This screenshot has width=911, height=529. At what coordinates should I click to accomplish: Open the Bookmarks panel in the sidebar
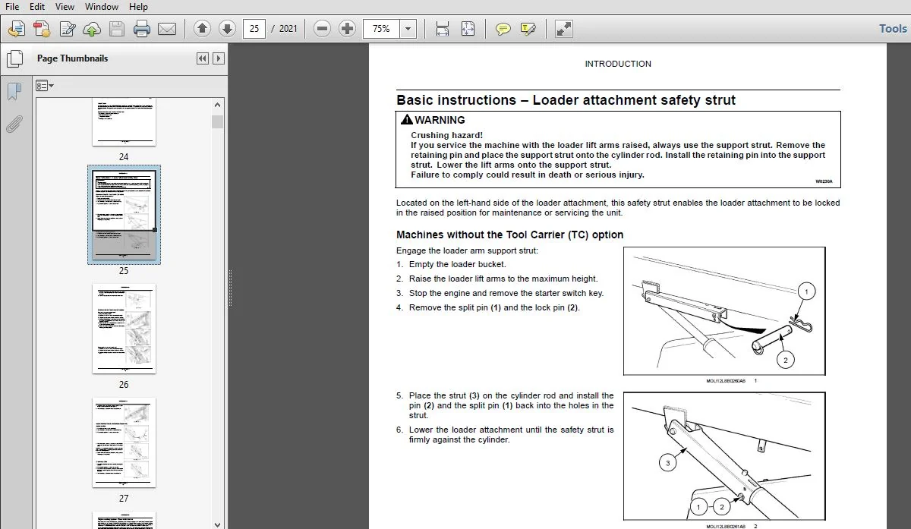pyautogui.click(x=14, y=92)
